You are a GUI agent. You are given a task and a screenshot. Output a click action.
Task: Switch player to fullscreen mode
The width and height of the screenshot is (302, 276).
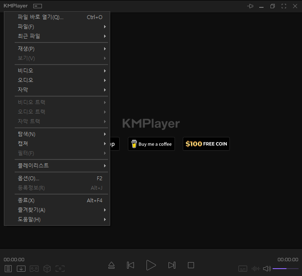(x=284, y=6)
